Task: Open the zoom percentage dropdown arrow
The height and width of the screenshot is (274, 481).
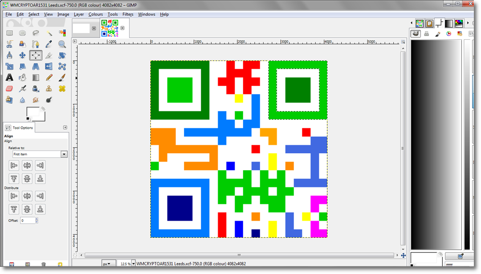Action: [133, 264]
